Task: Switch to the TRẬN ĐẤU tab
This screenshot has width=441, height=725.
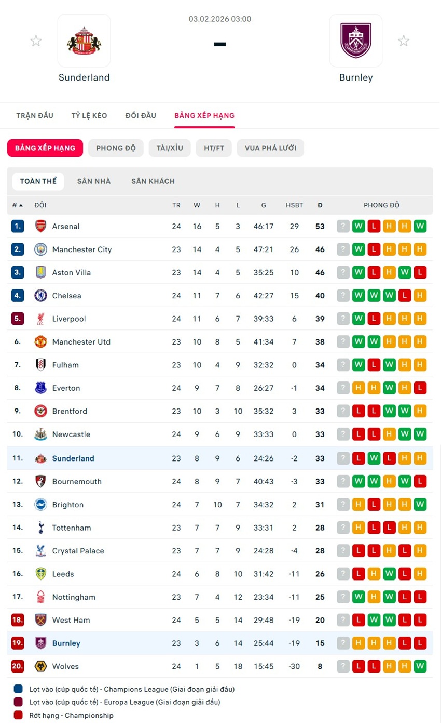Action: tap(35, 115)
